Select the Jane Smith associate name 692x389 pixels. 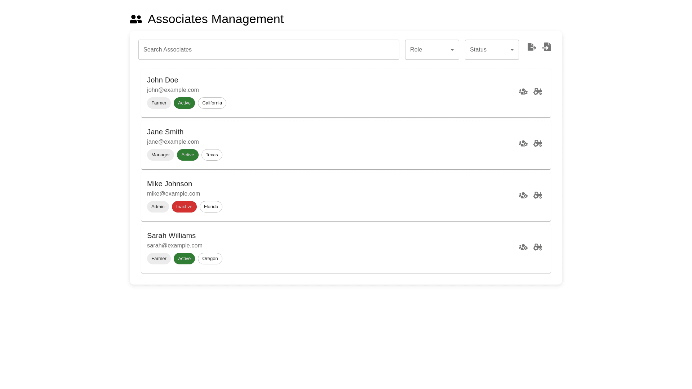[165, 132]
